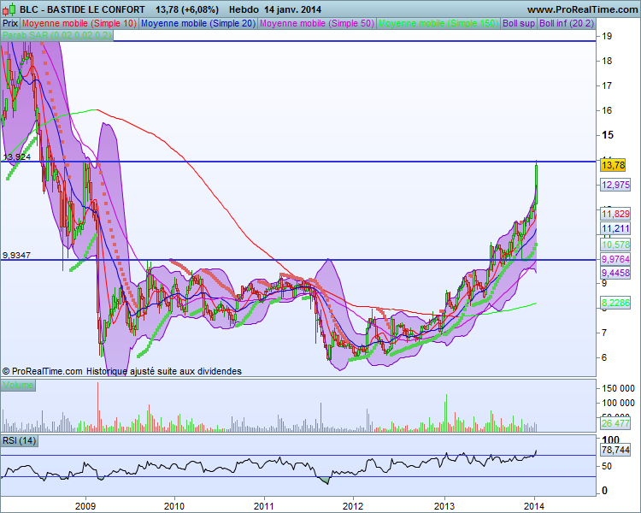This screenshot has width=641, height=513.
Task: Click the 13,78 (+6,08%) price change text
Action: tap(187, 9)
